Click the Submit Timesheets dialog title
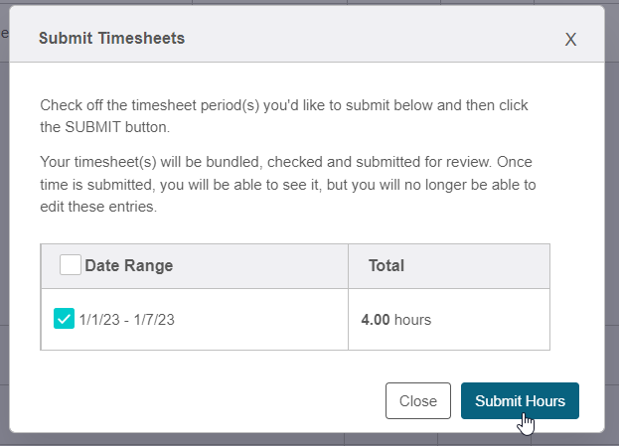Viewport: 619px width, 446px height. [x=111, y=39]
